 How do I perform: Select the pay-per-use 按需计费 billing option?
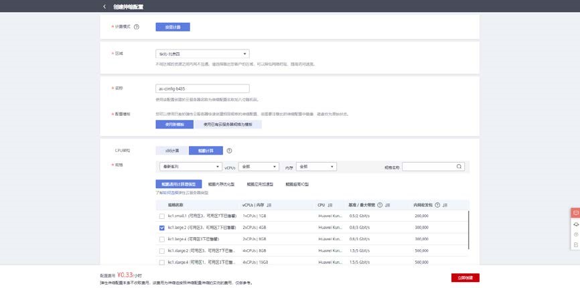click(x=173, y=27)
